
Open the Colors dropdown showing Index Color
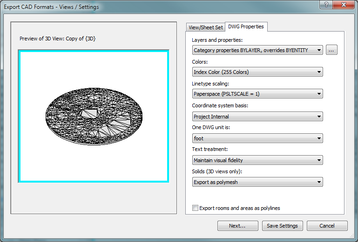[257, 72]
